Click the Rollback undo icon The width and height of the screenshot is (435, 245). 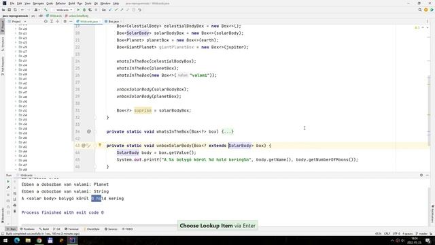(139, 10)
